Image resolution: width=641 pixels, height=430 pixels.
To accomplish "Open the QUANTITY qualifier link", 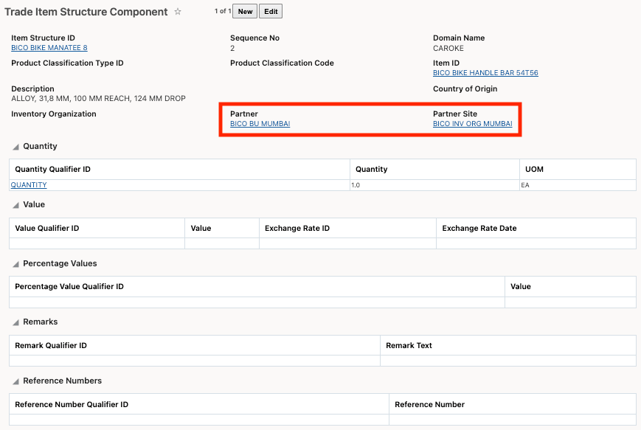I will (29, 185).
